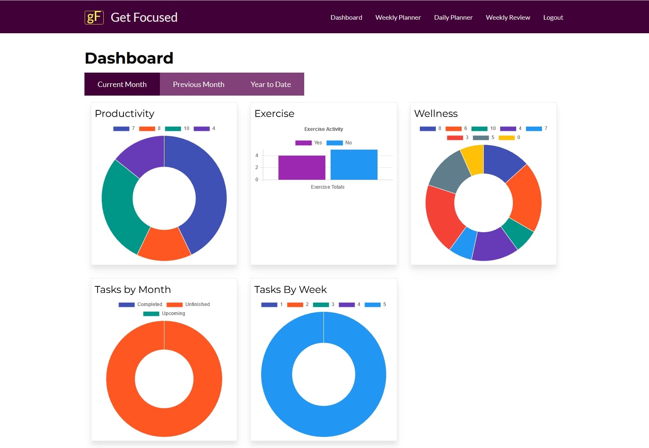Open the Weekly Review nav link
The width and height of the screenshot is (649, 448).
pos(508,17)
